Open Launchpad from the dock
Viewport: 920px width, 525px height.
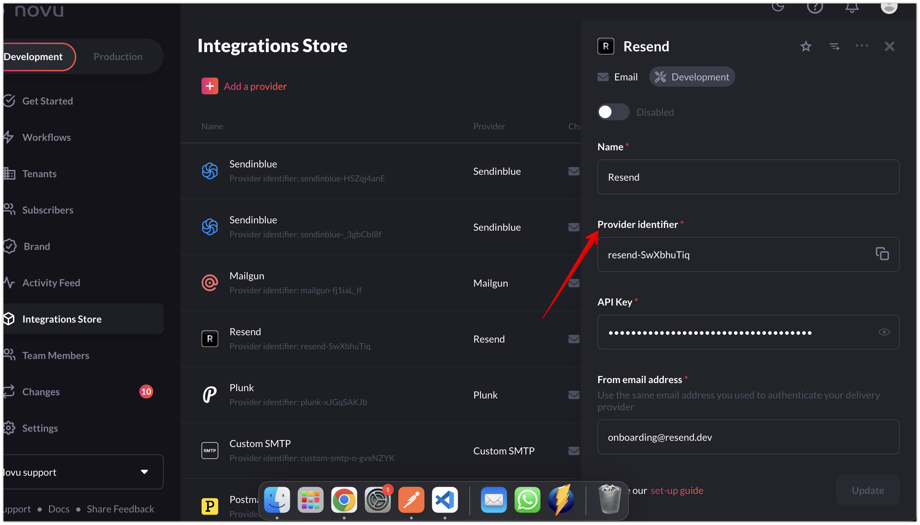(x=310, y=500)
